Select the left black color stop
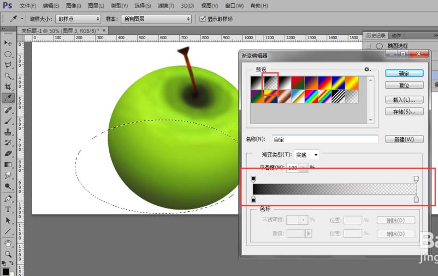The height and width of the screenshot is (276, 438). pos(253,199)
